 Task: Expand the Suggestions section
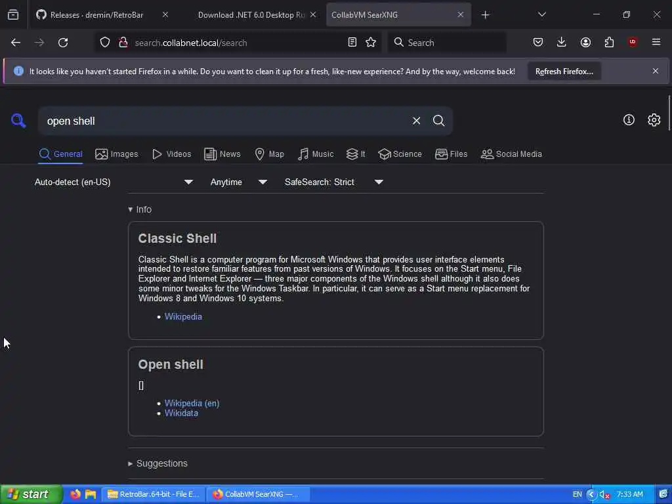157,463
